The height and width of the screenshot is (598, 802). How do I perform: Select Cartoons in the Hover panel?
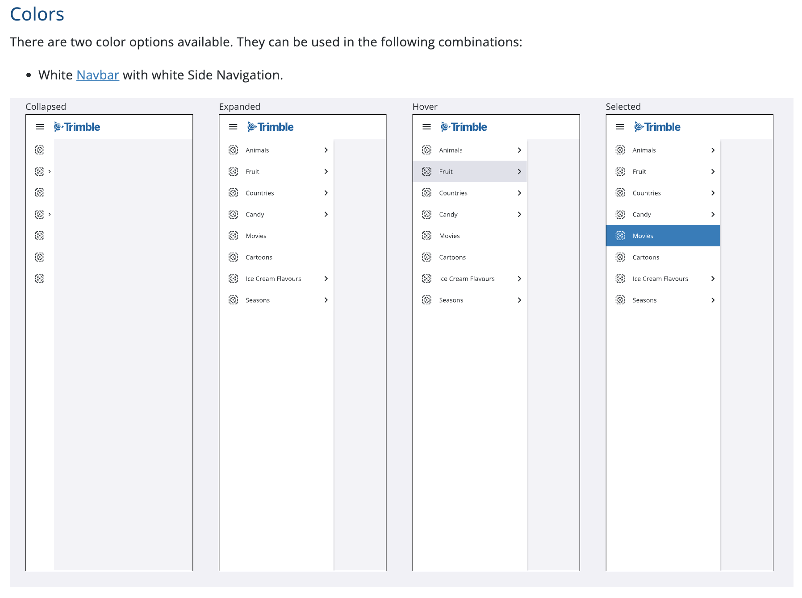(452, 257)
